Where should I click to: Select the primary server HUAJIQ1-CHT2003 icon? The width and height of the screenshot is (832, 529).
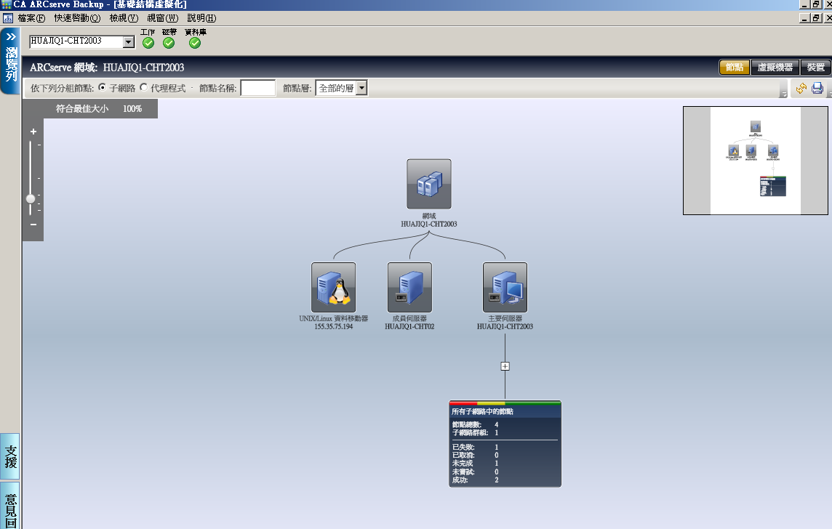(505, 287)
